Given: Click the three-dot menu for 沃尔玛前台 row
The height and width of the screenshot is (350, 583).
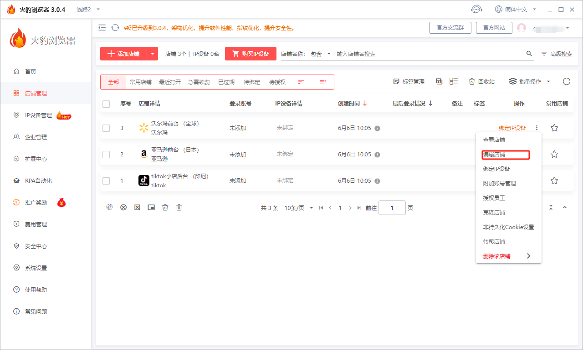Looking at the screenshot, I should (x=537, y=128).
